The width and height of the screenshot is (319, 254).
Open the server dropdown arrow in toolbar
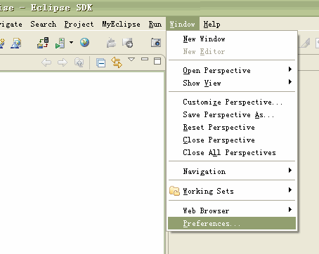[x=71, y=43]
